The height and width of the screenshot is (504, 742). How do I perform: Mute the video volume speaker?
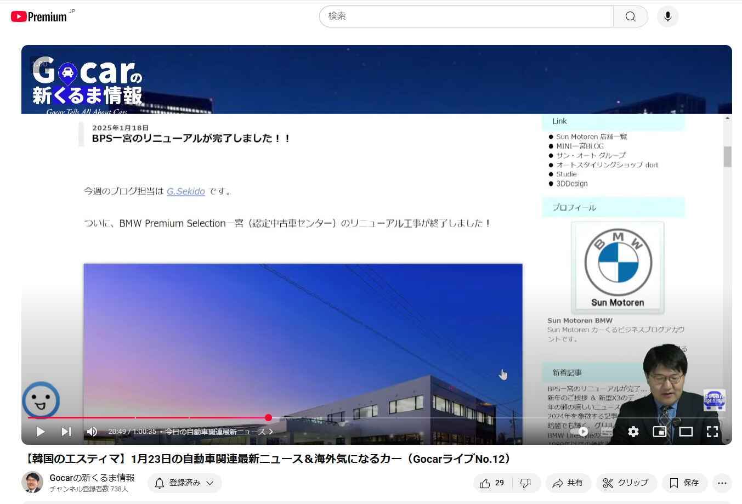tap(92, 432)
